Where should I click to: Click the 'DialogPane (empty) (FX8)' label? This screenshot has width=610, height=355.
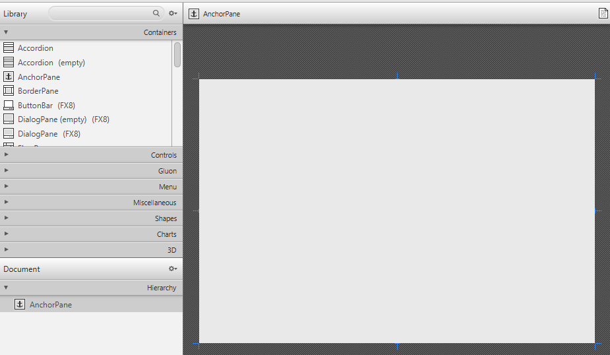(63, 119)
